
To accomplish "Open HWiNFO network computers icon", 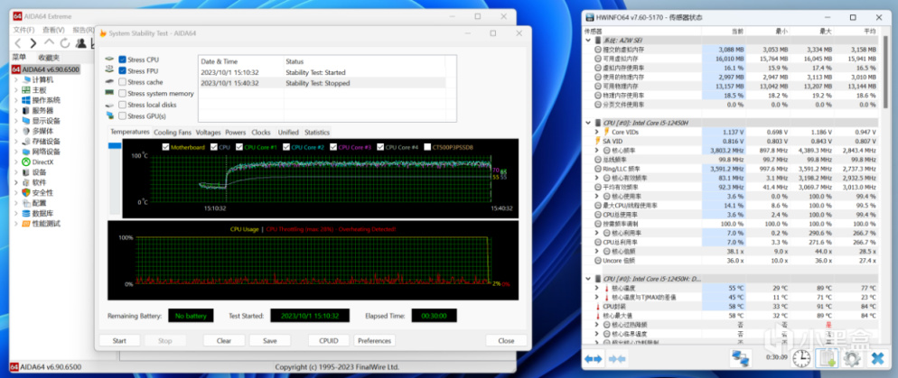I will click(741, 358).
